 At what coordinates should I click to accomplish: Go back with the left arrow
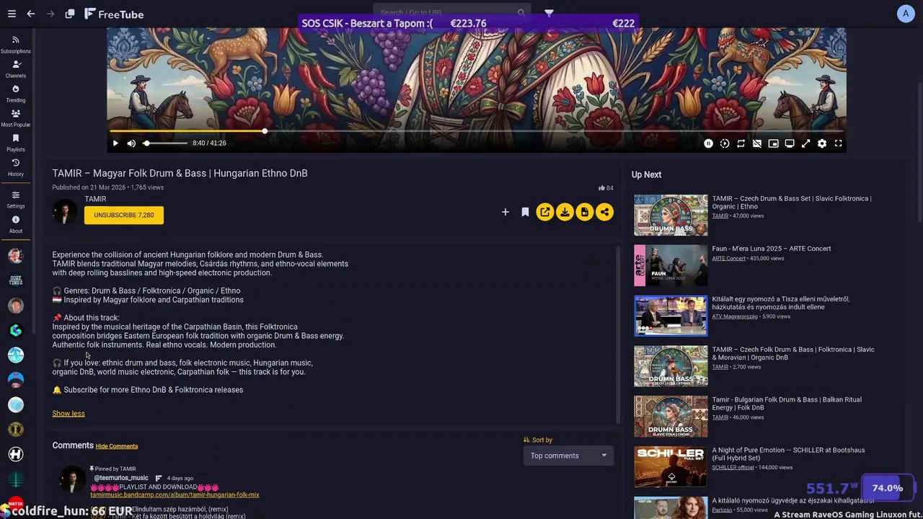(31, 14)
